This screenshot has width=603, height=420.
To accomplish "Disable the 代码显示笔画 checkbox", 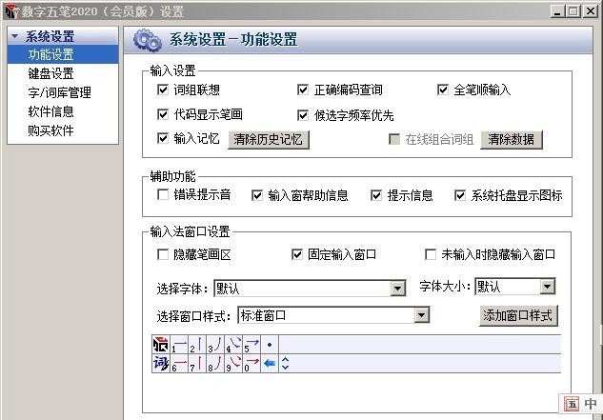I will click(163, 114).
